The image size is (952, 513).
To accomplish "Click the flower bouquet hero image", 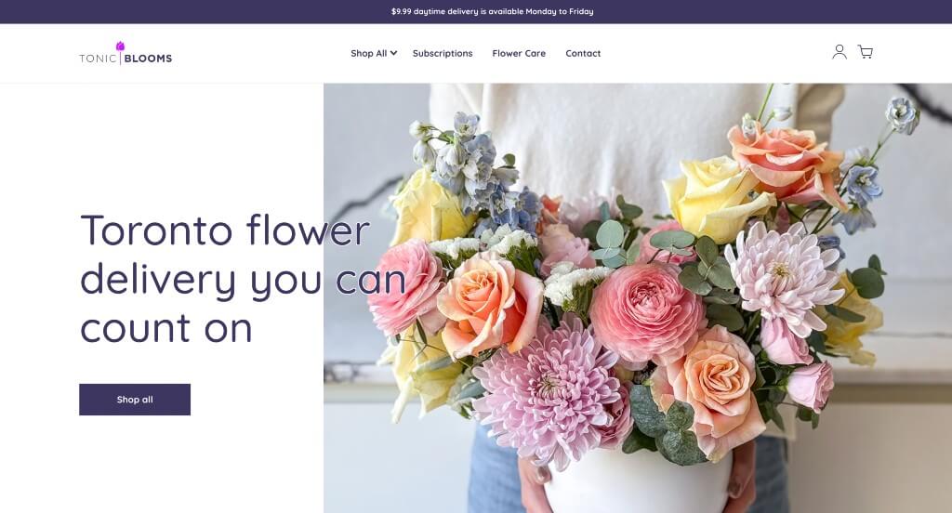I will 638,298.
